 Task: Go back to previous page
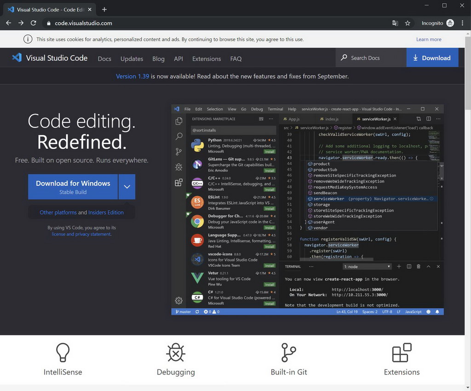[8, 23]
